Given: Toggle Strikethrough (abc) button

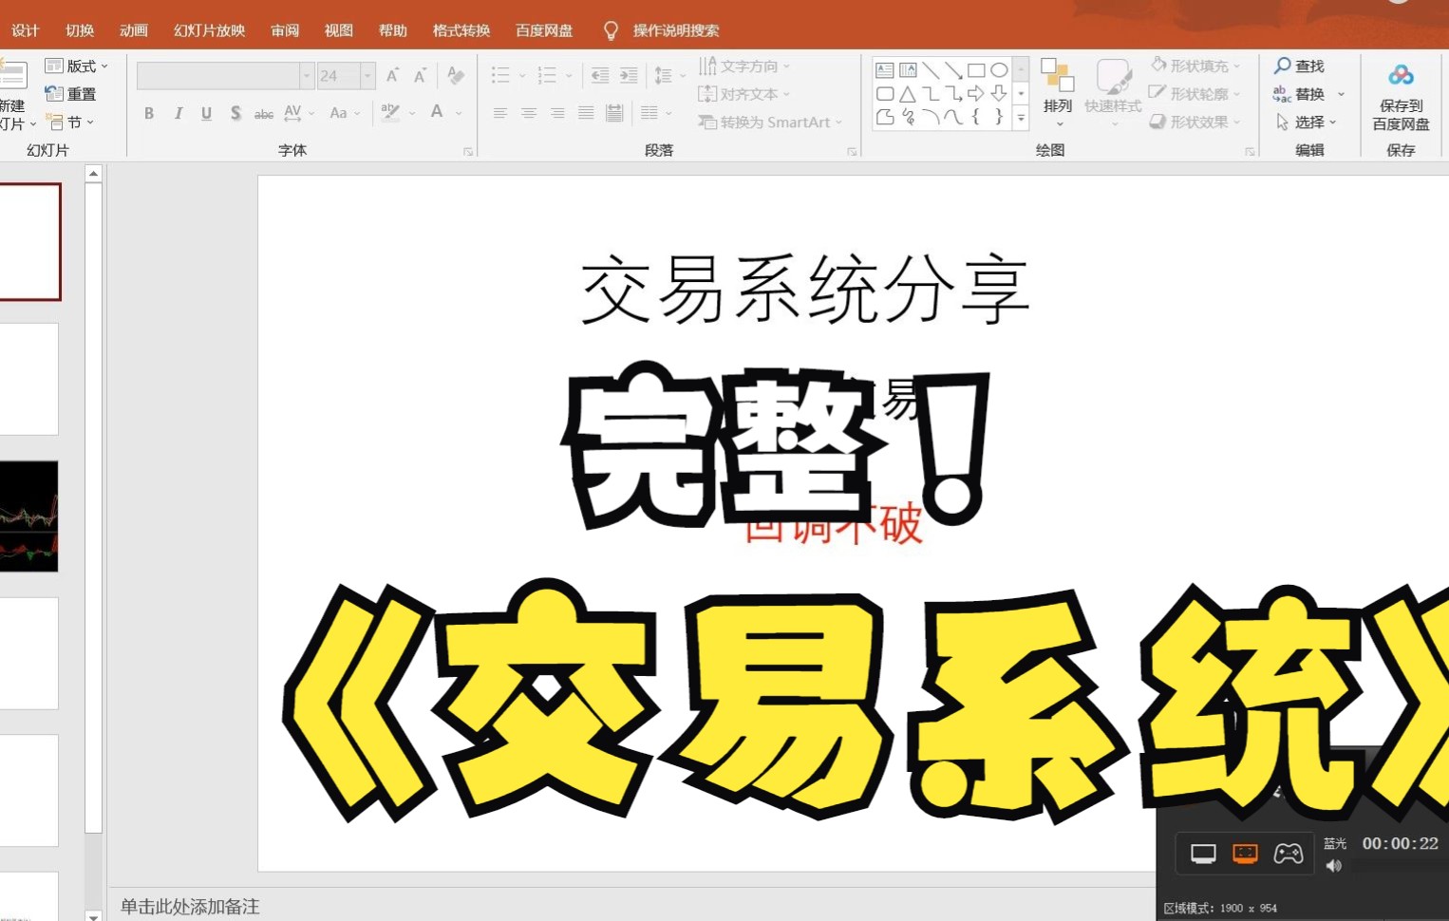Looking at the screenshot, I should [264, 114].
